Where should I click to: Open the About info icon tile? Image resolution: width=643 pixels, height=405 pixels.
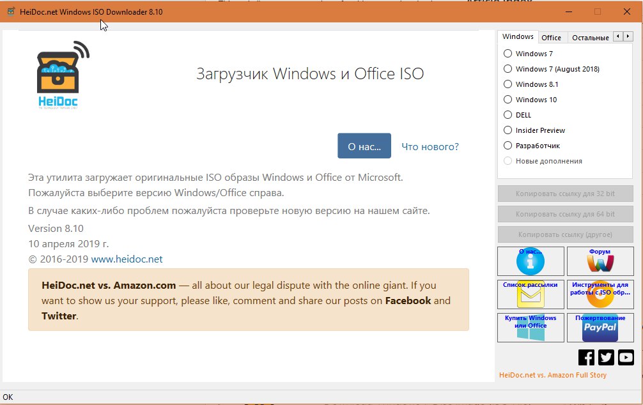click(x=531, y=261)
